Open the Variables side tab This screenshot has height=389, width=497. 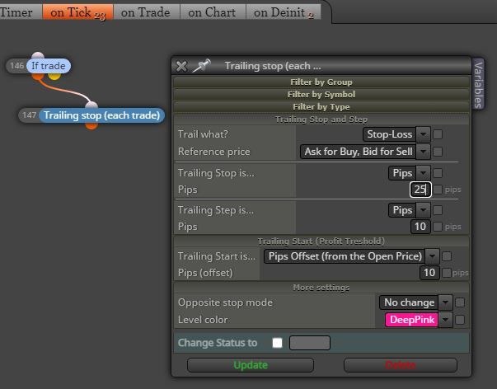[478, 84]
